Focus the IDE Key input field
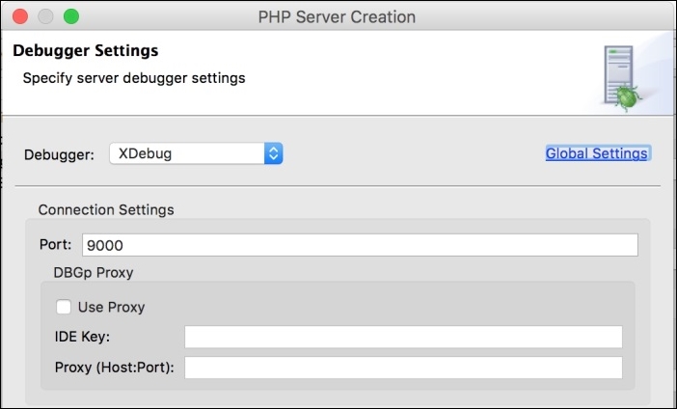This screenshot has width=677, height=409. point(403,337)
